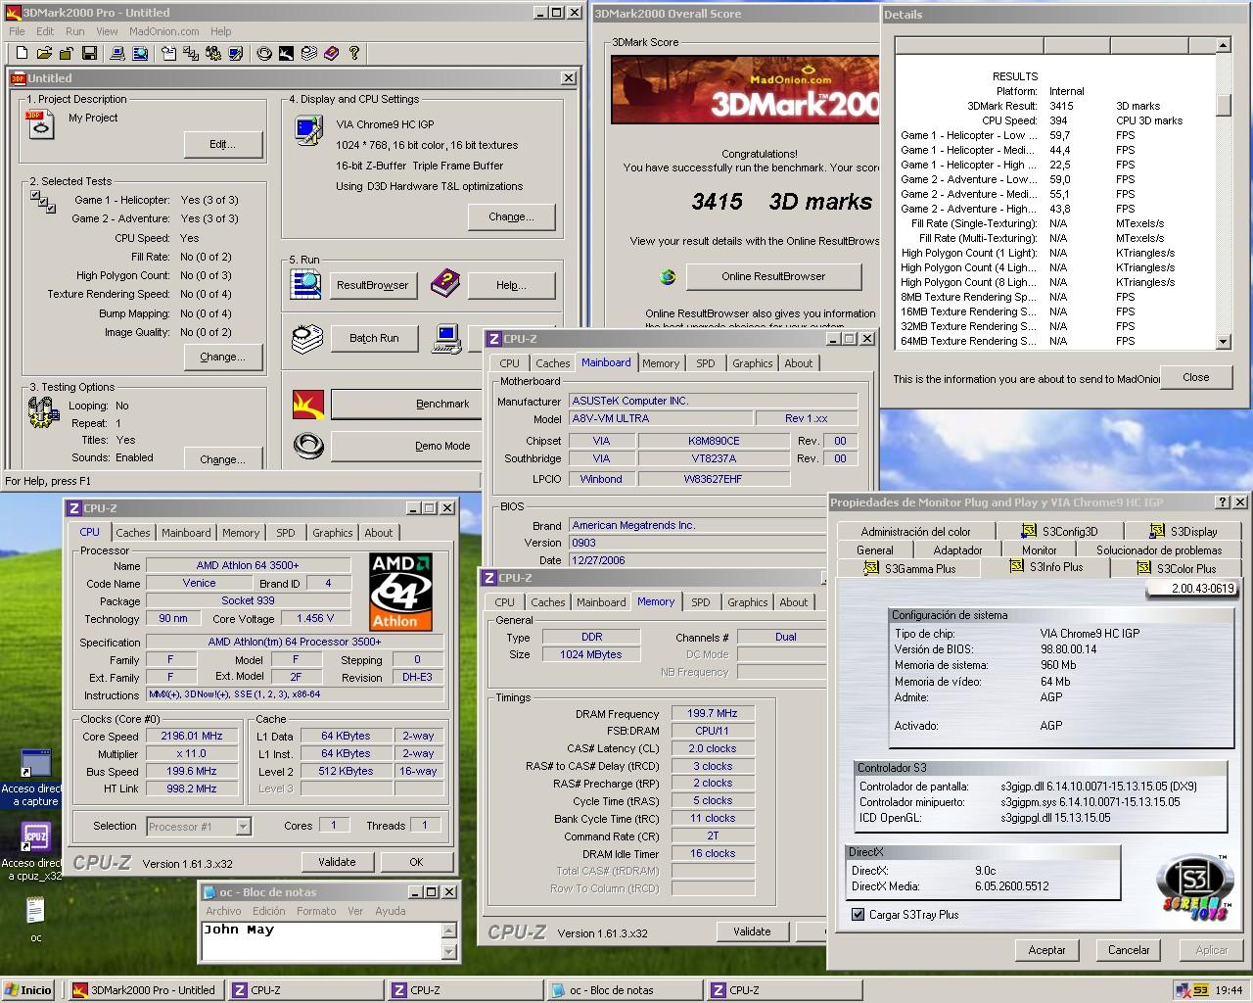Click the torus icon beside Demo Mode
Viewport: 1253px width, 1003px height.
pos(308,446)
